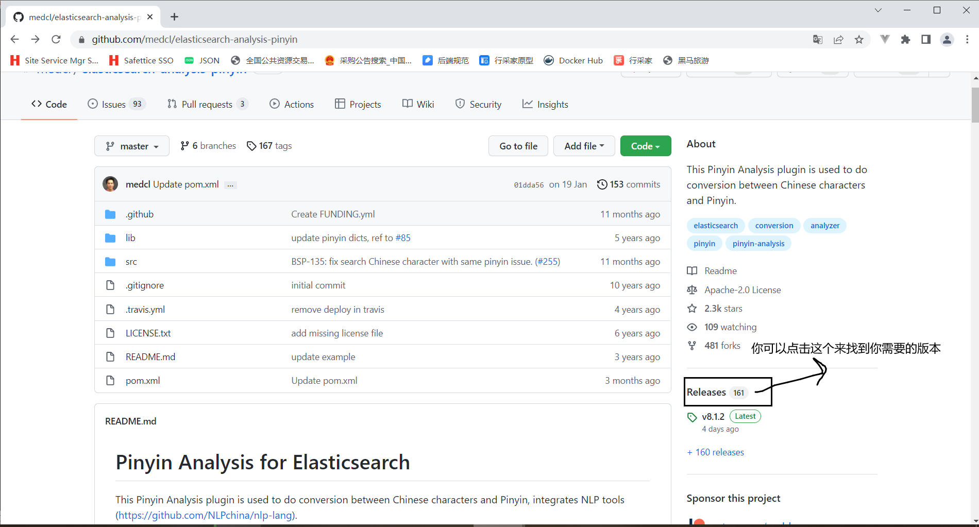Open the JSON bookmark
The image size is (979, 527).
202,60
